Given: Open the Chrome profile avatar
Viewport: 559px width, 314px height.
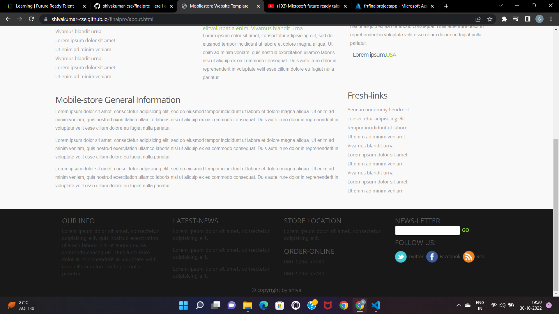Looking at the screenshot, I should pos(539,19).
